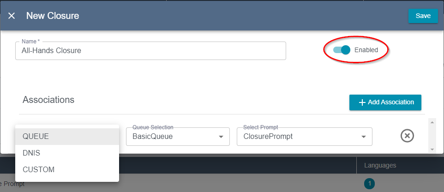The width and height of the screenshot is (444, 192).
Task: Click the languages count badge showing 1
Action: pos(369,184)
